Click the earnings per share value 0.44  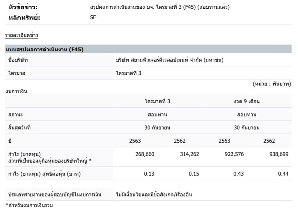283,174
